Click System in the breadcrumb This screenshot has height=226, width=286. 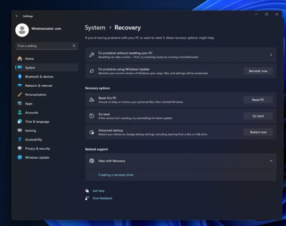pos(95,28)
